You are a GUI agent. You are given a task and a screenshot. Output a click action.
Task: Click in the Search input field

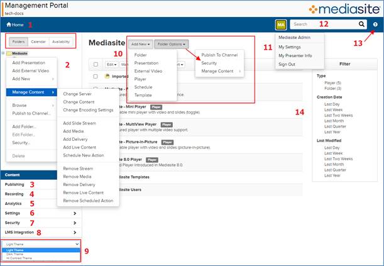coord(323,25)
